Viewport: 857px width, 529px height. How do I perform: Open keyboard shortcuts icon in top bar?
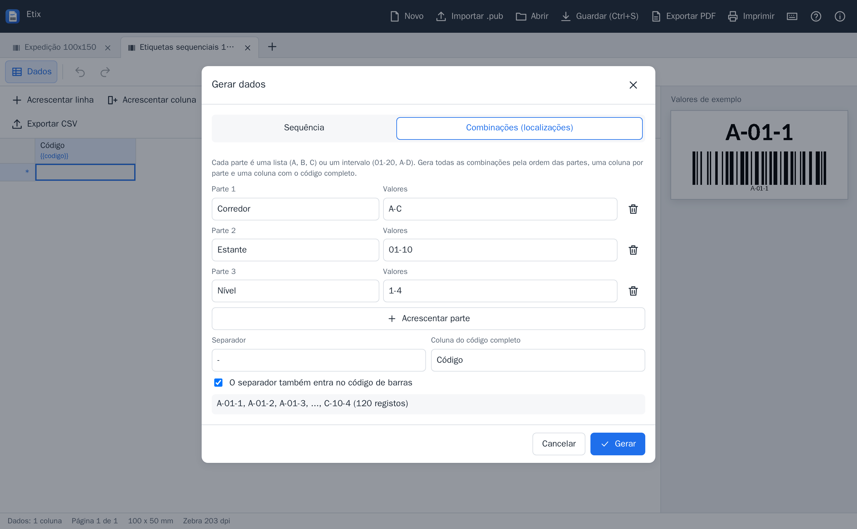pyautogui.click(x=792, y=16)
